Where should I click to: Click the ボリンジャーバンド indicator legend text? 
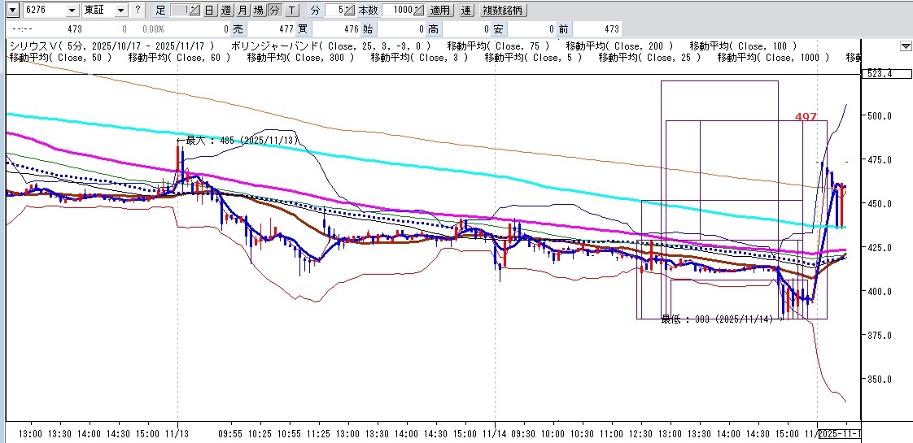pyautogui.click(x=330, y=46)
